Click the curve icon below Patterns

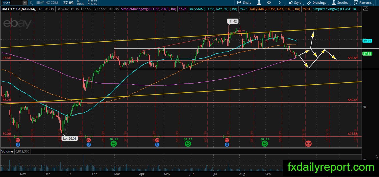[x=366, y=9]
